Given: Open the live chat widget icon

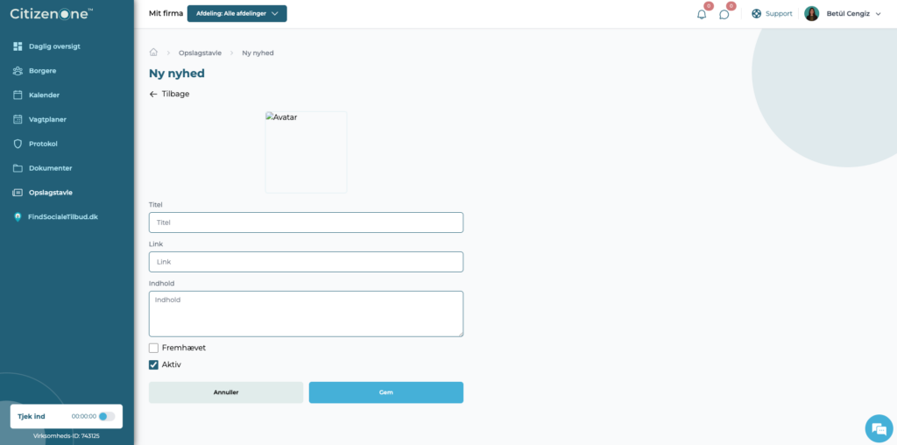Looking at the screenshot, I should click(879, 428).
